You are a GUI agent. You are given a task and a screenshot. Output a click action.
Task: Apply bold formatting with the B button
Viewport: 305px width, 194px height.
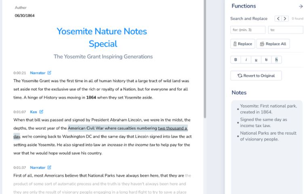click(x=236, y=60)
